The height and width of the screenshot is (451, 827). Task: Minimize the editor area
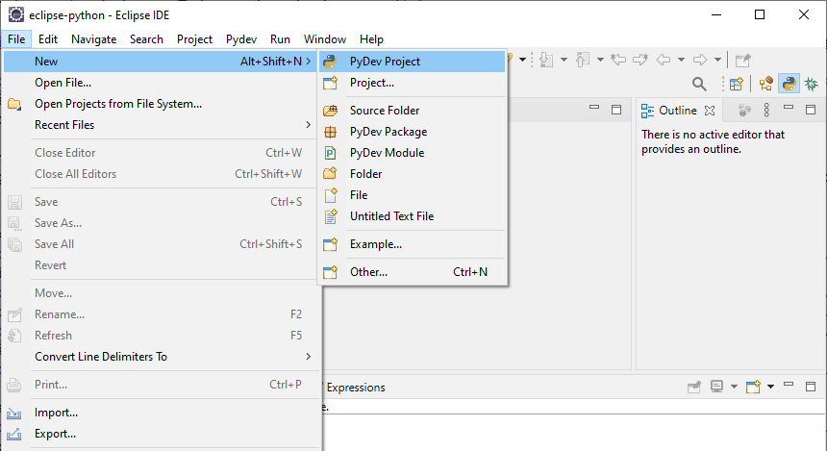click(594, 107)
